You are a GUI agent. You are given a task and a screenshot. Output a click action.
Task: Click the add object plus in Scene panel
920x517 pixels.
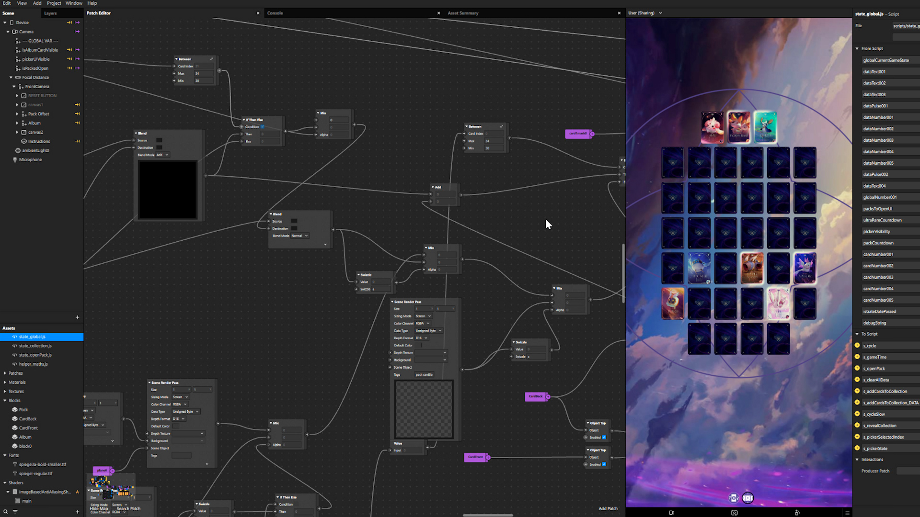click(x=77, y=317)
